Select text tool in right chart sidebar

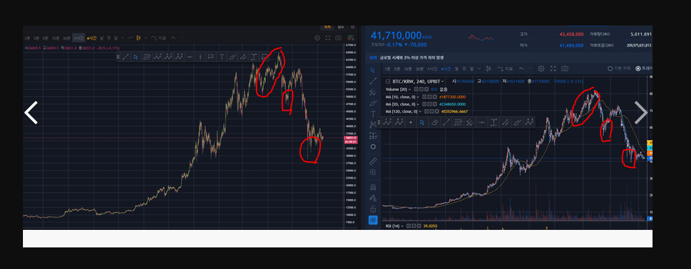[x=372, y=113]
